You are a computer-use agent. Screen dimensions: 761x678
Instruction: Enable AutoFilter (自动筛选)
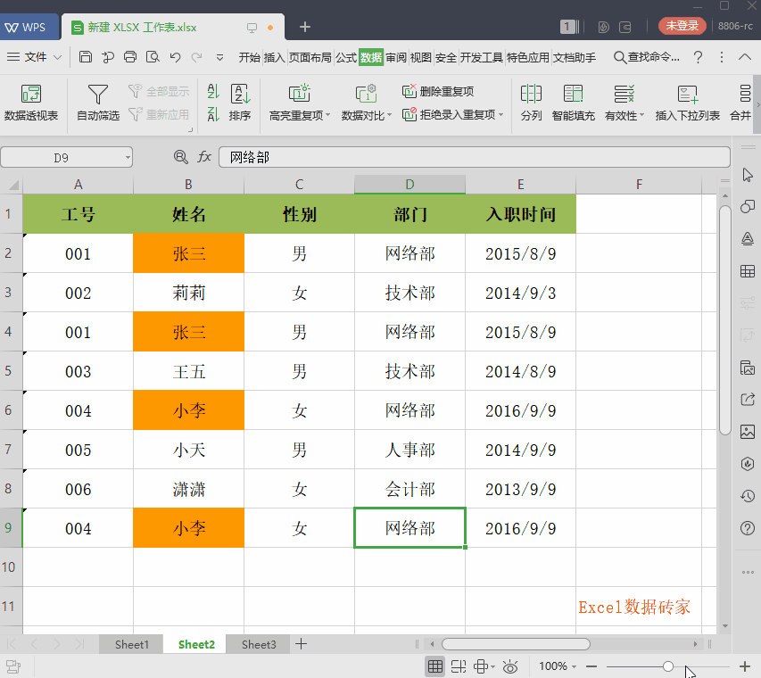click(98, 103)
